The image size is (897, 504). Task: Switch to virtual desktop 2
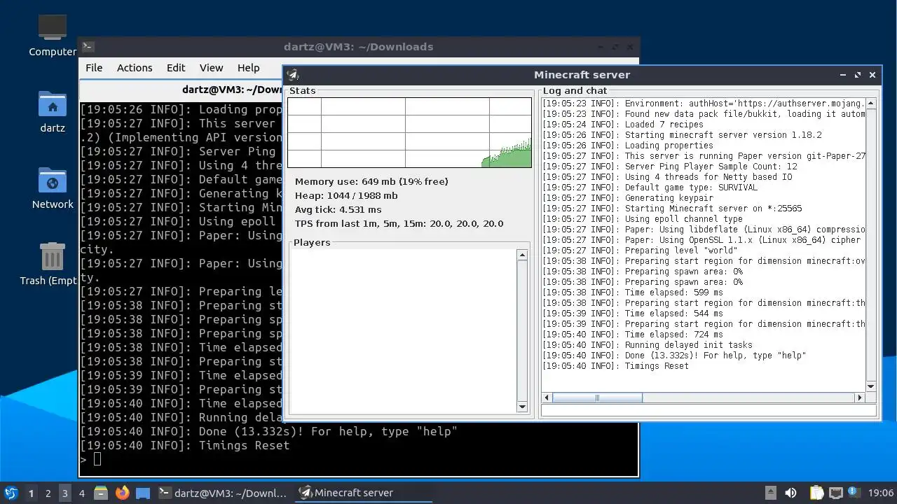point(48,493)
